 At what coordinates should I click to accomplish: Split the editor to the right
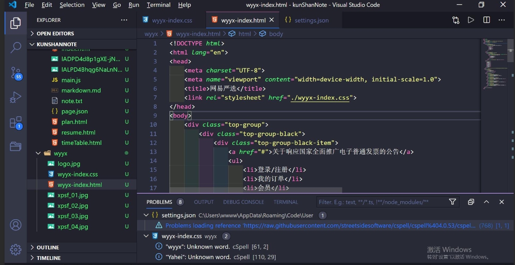486,20
